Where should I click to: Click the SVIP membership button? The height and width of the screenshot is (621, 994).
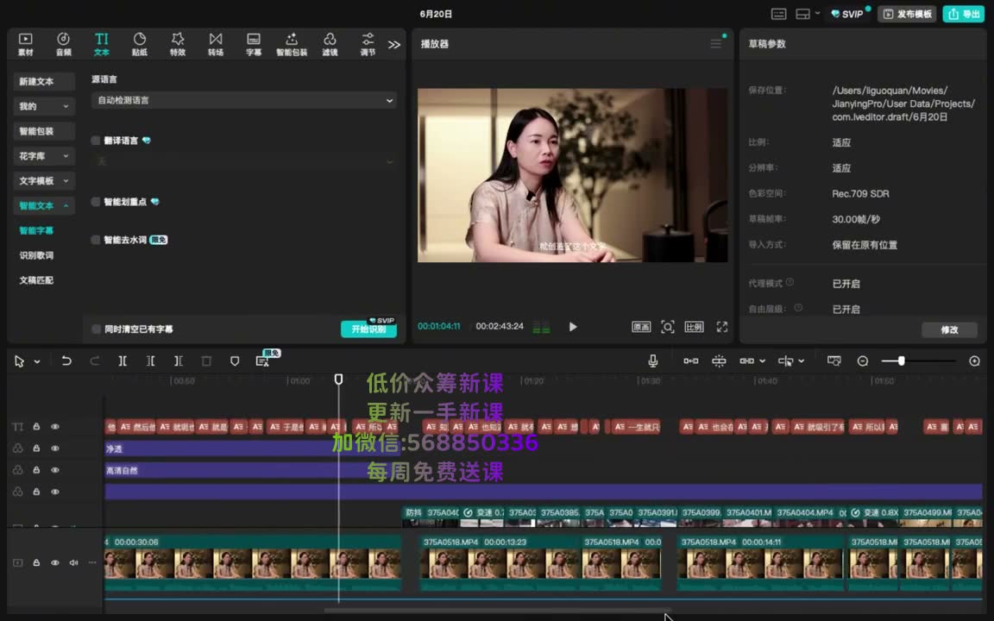pyautogui.click(x=847, y=14)
